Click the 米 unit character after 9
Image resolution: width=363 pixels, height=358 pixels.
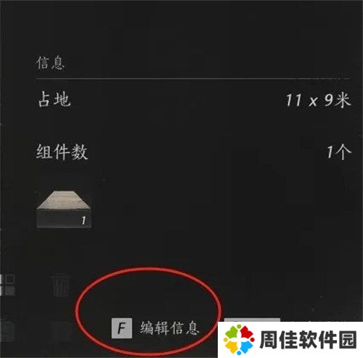coord(343,100)
